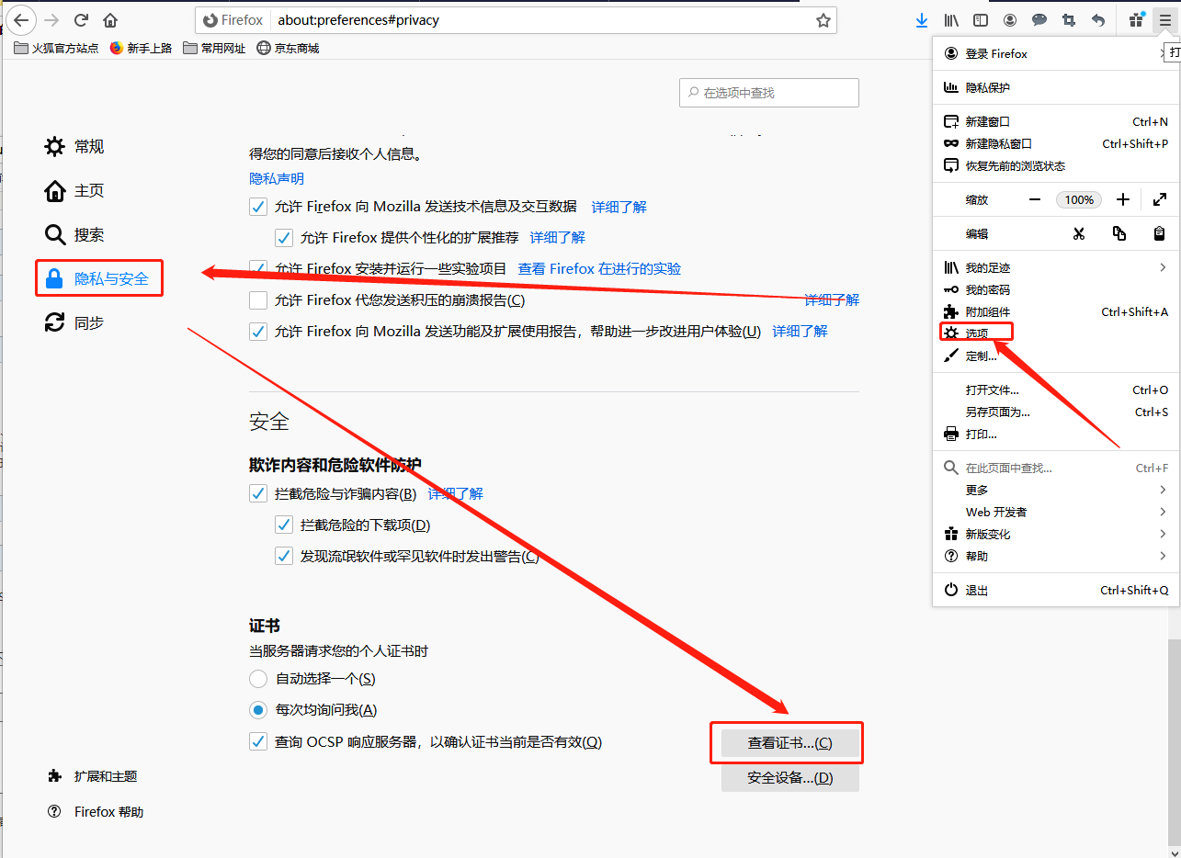1181x858 pixels.
Task: Switch to 同步 preferences category
Action: [x=75, y=322]
